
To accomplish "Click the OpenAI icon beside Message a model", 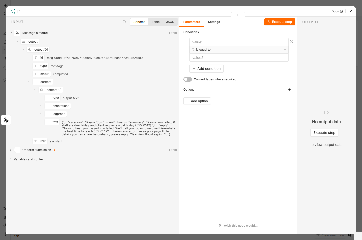I will [17, 33].
